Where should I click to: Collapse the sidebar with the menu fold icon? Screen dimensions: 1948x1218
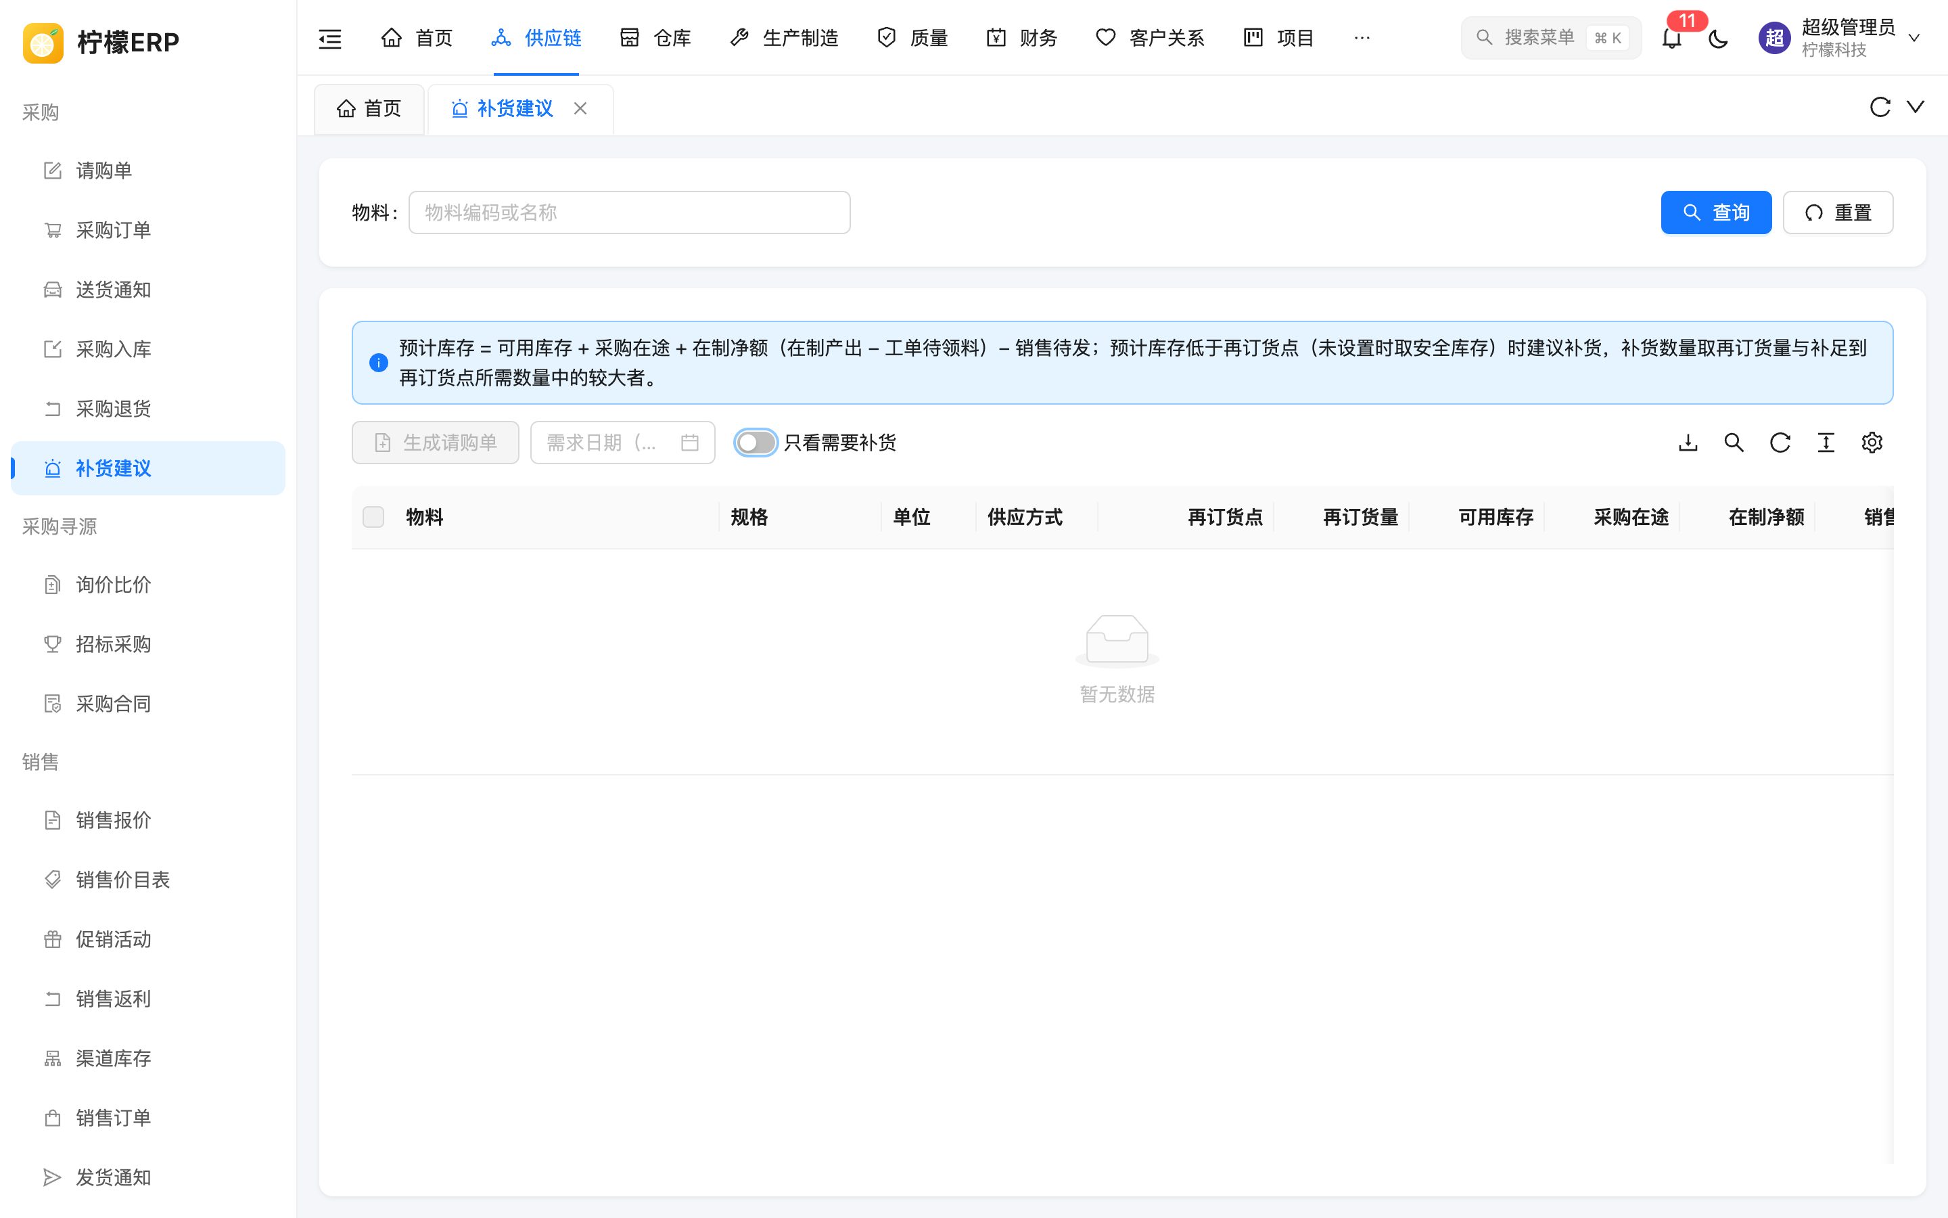pos(330,38)
